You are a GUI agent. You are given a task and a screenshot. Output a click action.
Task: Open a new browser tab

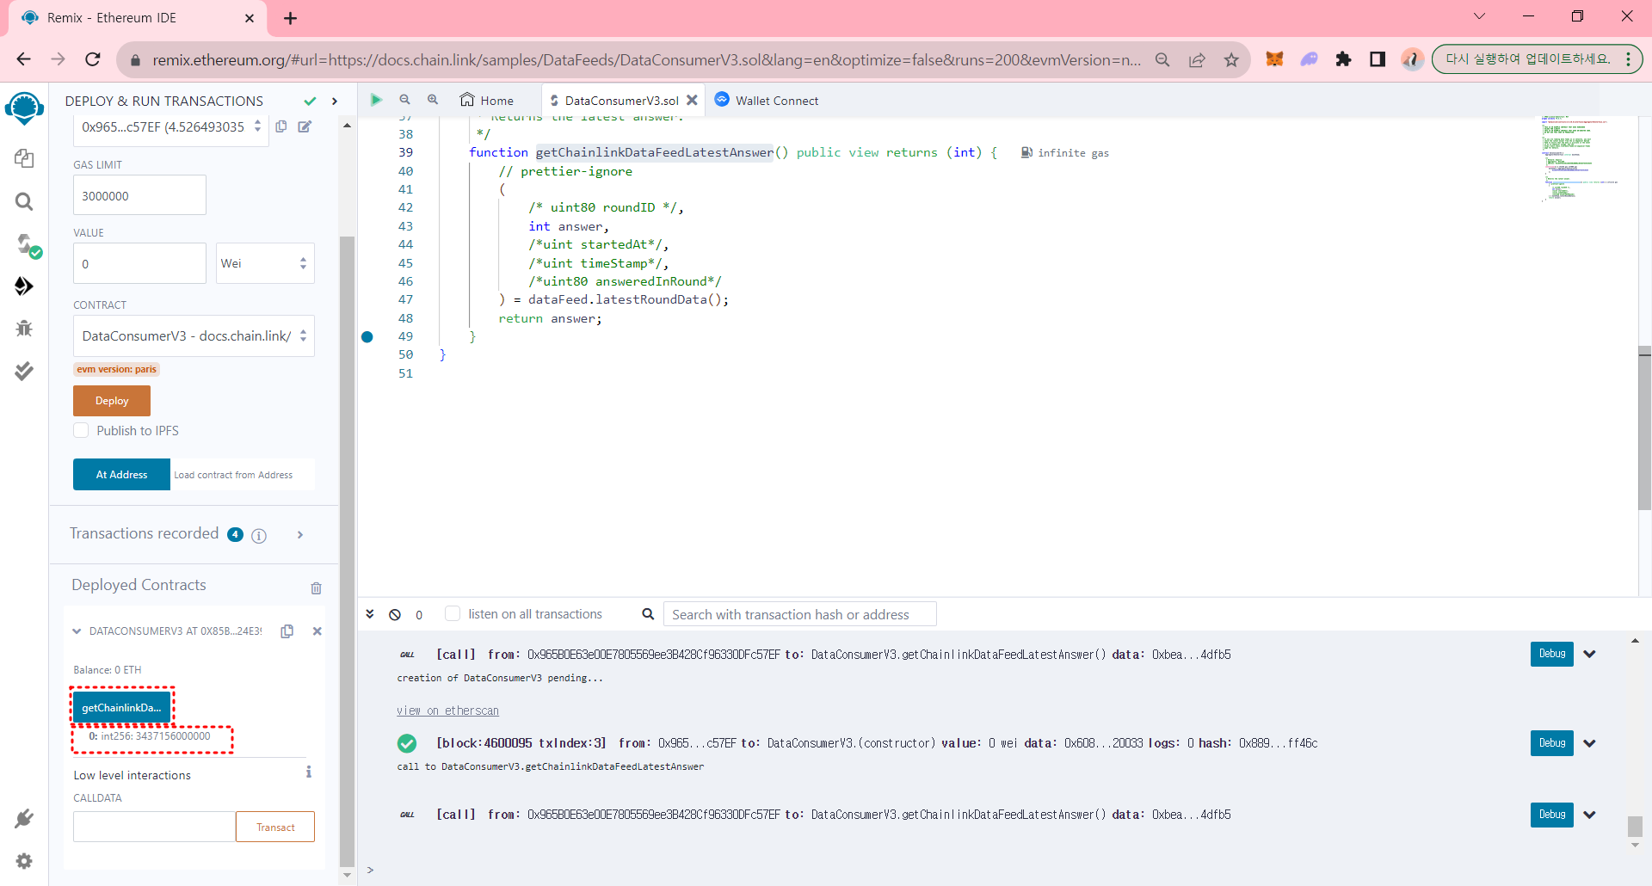[x=290, y=18]
